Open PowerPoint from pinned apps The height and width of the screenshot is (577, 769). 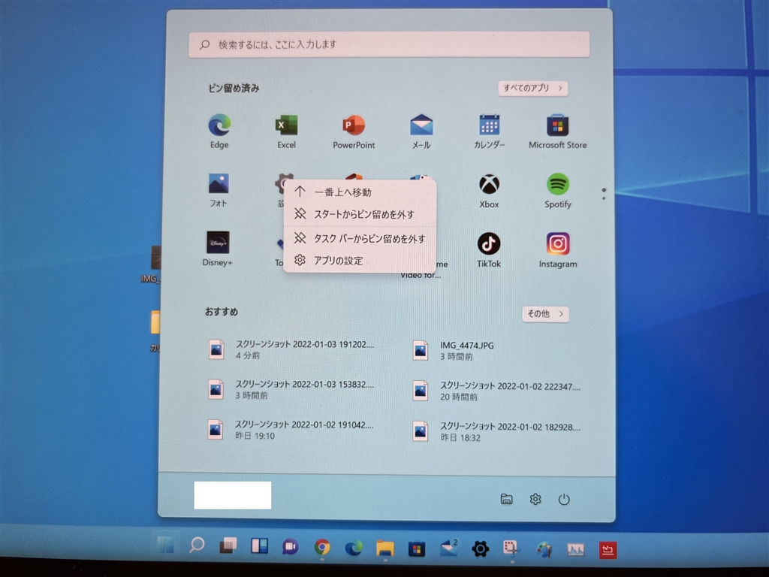[x=354, y=131]
